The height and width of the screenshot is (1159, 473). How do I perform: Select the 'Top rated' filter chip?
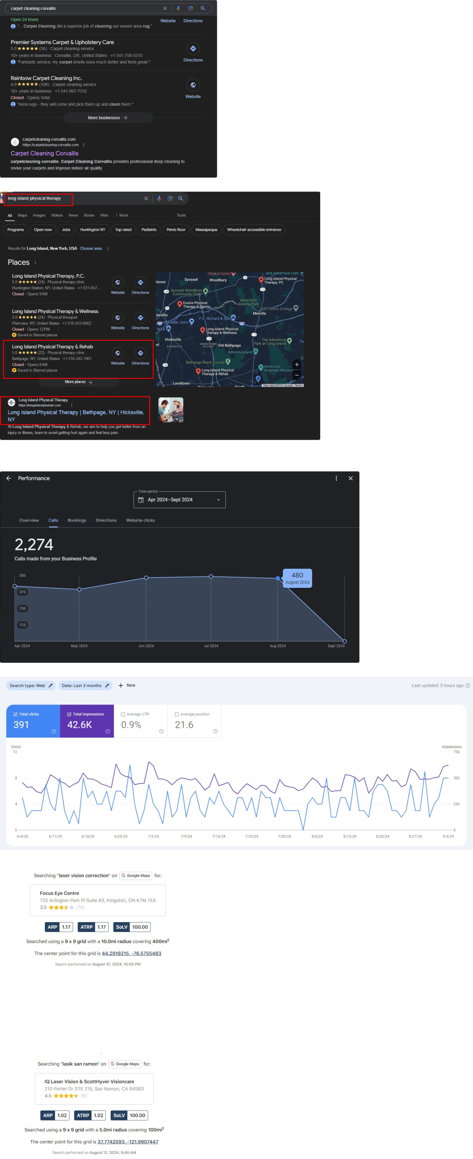point(123,230)
